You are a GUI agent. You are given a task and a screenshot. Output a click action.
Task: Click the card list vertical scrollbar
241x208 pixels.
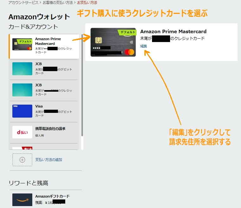[x=82, y=85]
